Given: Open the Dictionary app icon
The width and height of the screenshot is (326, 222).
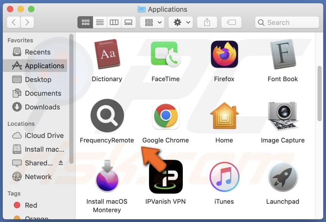Looking at the screenshot, I should [107, 54].
